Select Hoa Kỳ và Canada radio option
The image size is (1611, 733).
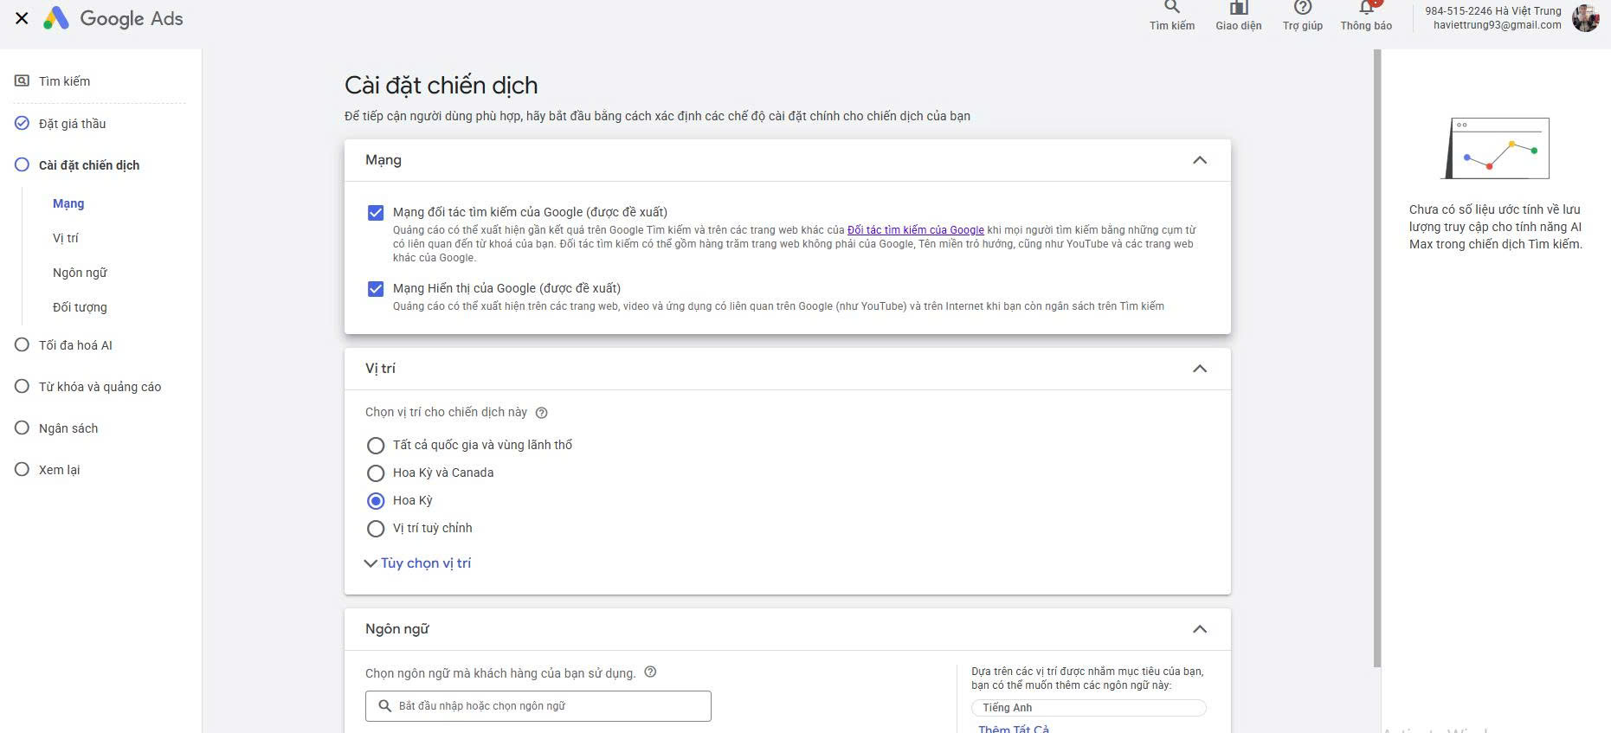[376, 473]
